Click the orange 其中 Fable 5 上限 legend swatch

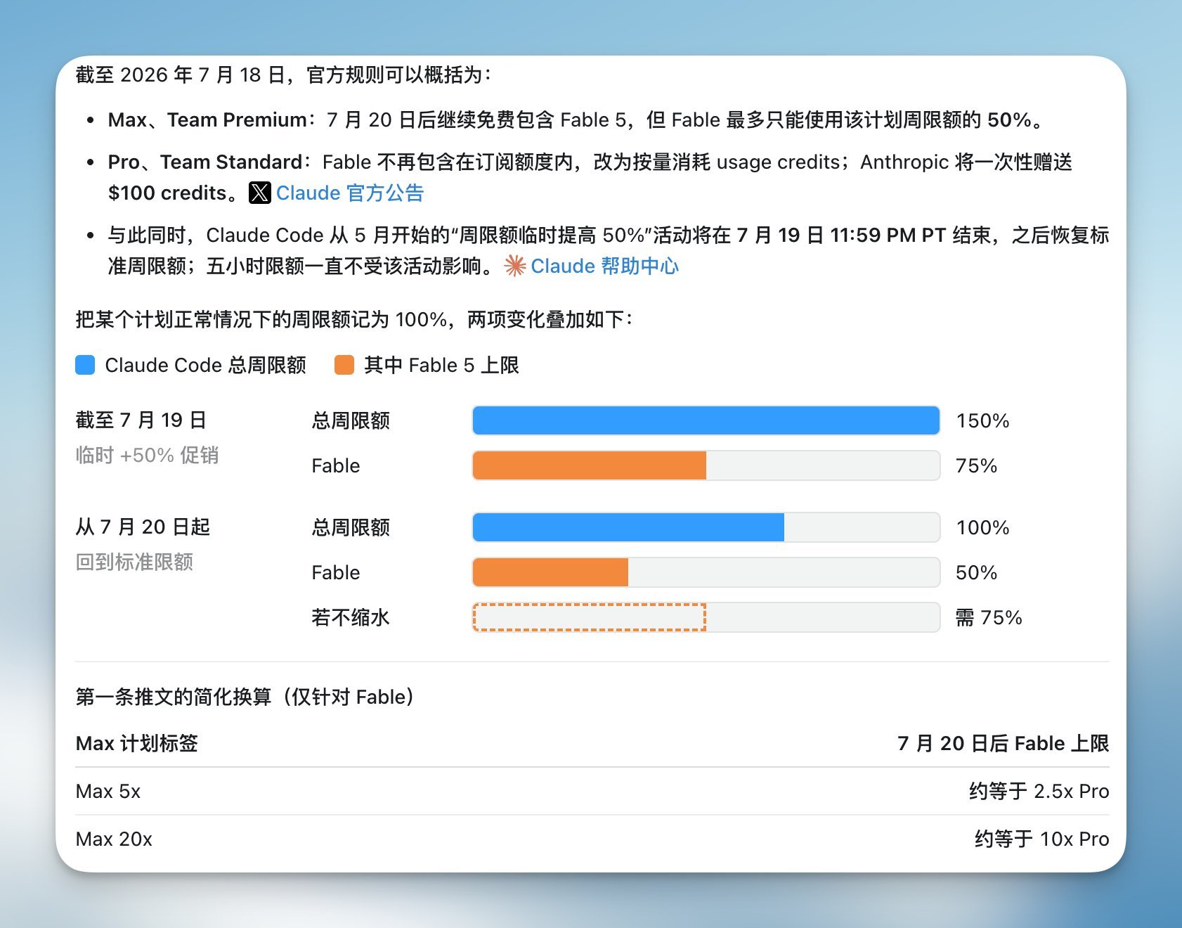tap(344, 365)
